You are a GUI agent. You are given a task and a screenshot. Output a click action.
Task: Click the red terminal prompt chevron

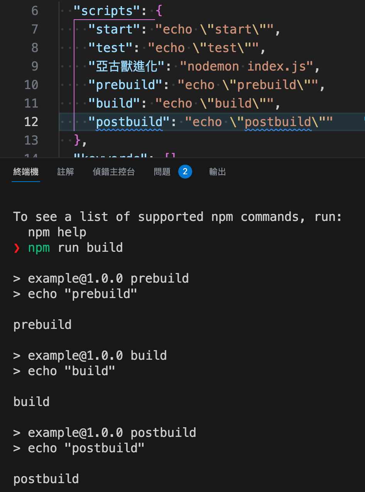click(17, 248)
